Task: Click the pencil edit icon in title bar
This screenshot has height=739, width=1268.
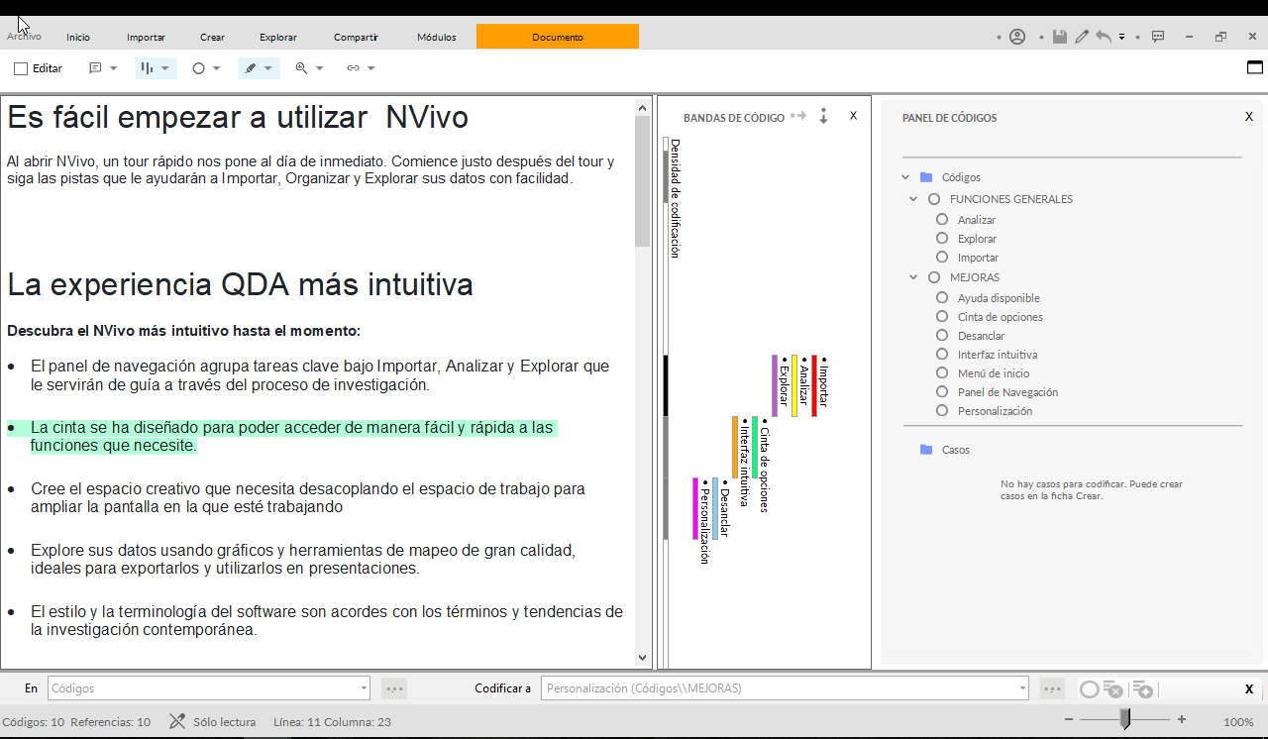Action: pyautogui.click(x=1082, y=37)
